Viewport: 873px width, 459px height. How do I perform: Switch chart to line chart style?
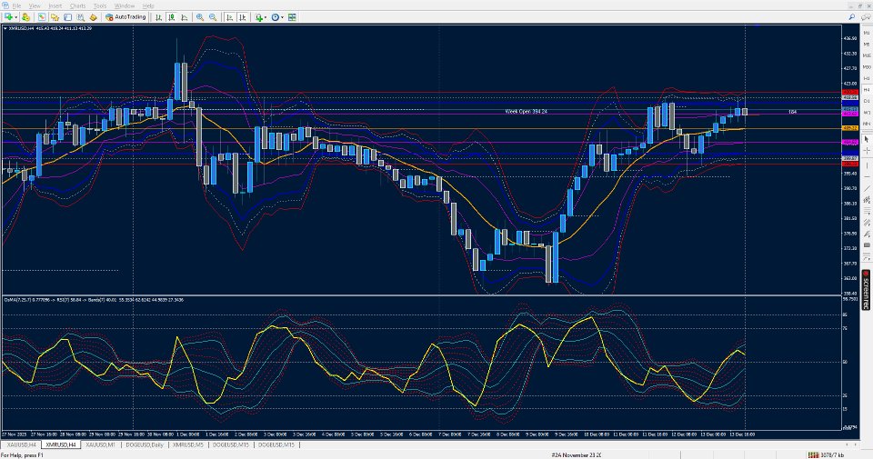(x=185, y=17)
